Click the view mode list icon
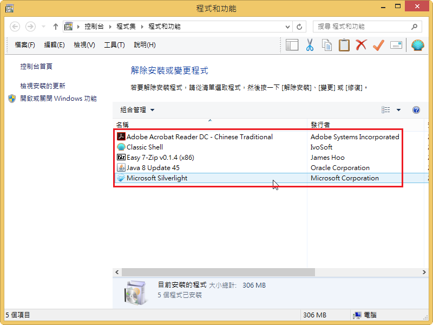Image resolution: width=433 pixels, height=325 pixels. pyautogui.click(x=386, y=110)
